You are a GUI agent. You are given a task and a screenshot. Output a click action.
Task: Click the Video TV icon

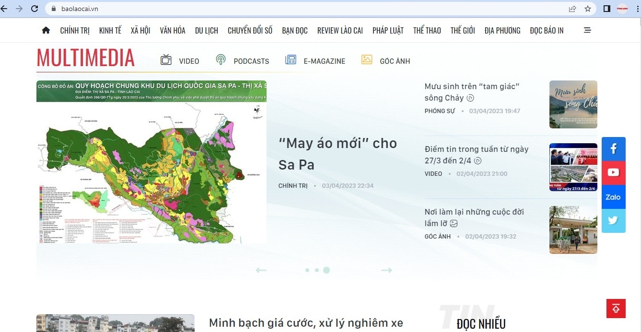166,60
